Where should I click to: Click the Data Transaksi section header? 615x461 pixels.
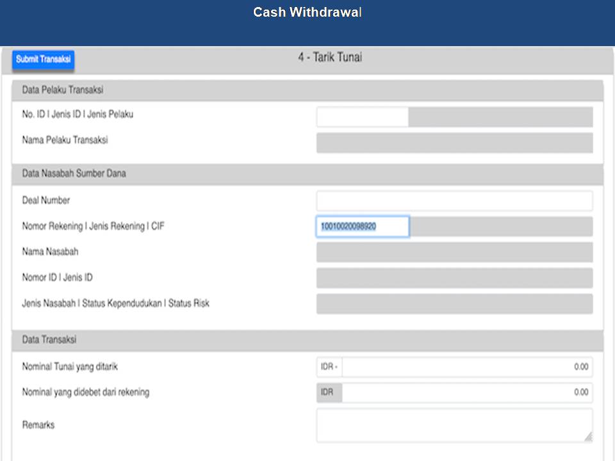click(x=307, y=340)
